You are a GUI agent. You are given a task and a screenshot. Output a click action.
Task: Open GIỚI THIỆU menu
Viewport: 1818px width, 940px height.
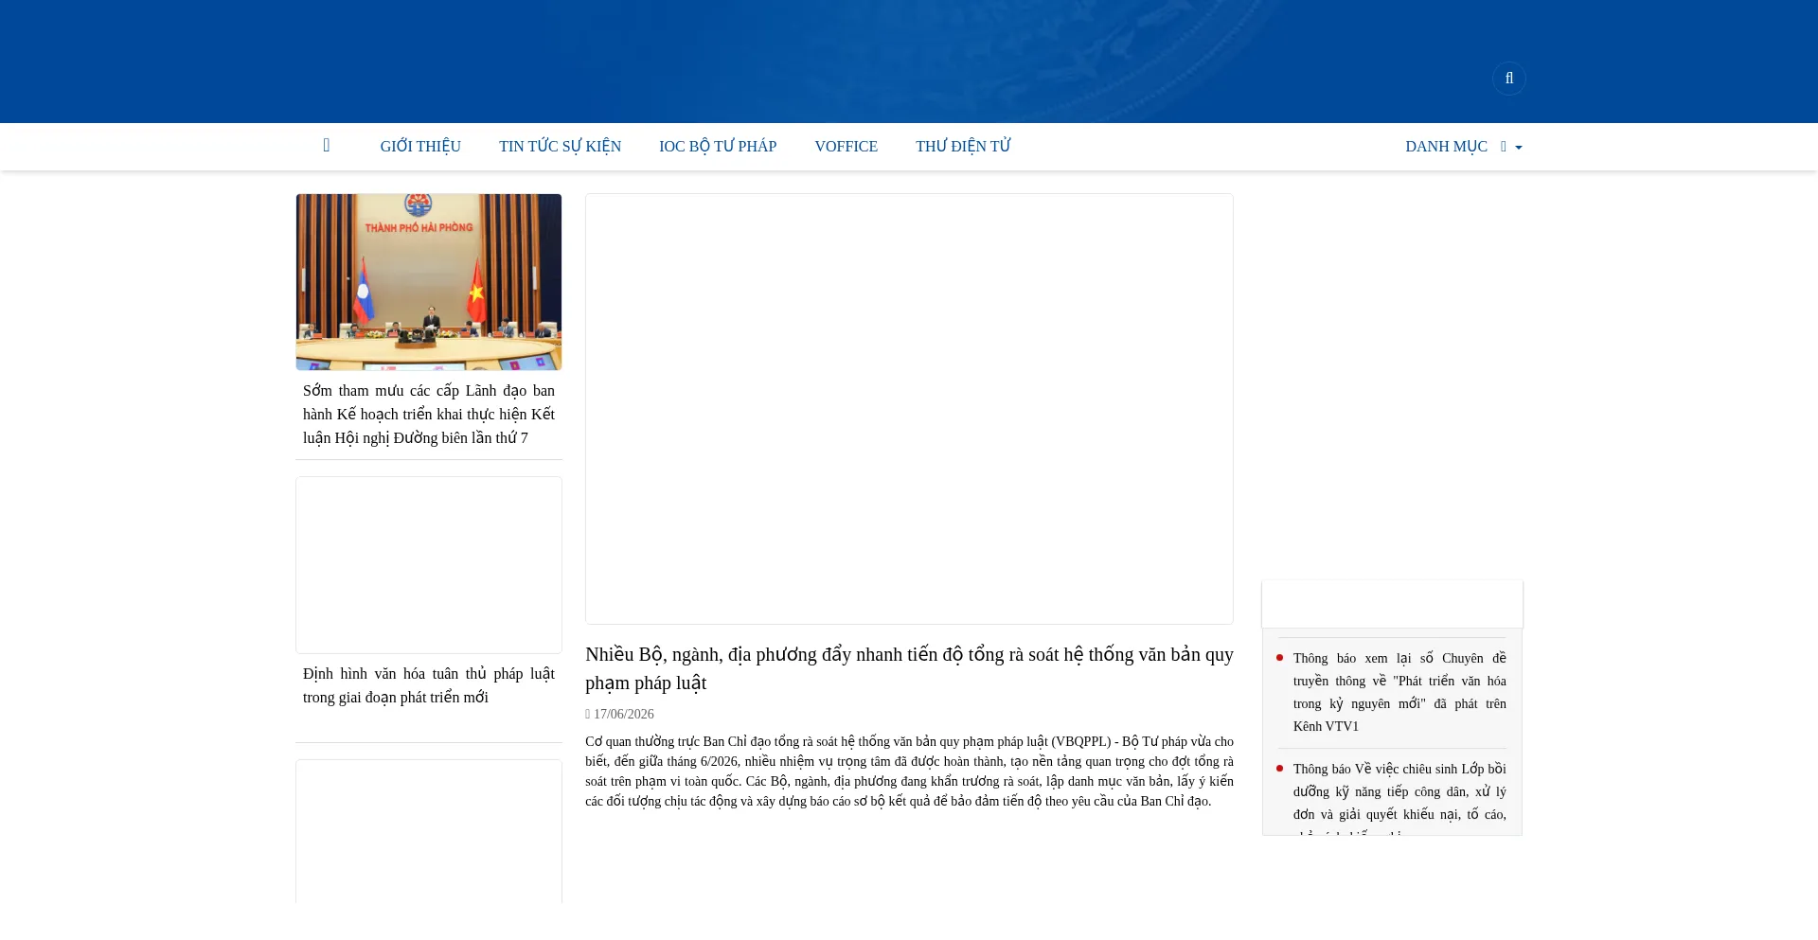pyautogui.click(x=420, y=146)
